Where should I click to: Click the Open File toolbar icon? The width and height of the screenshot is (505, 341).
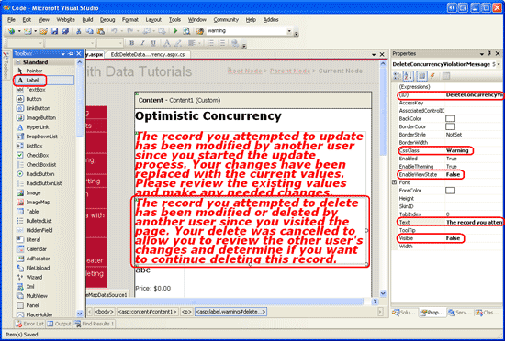[x=44, y=31]
